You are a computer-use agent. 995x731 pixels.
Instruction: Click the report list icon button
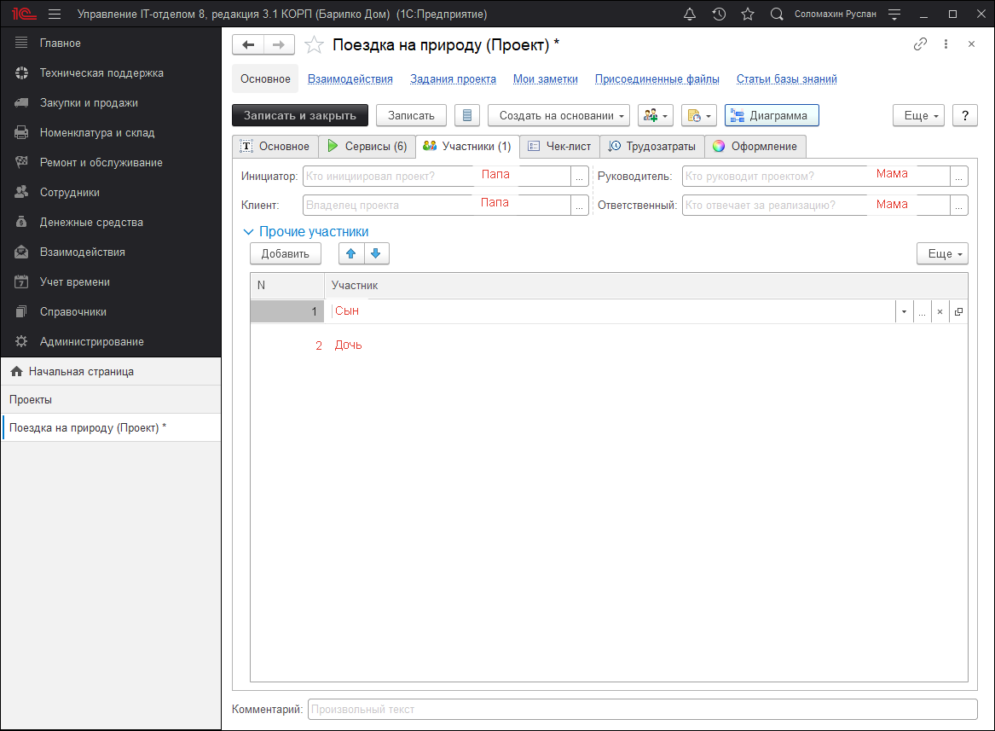[x=467, y=115]
